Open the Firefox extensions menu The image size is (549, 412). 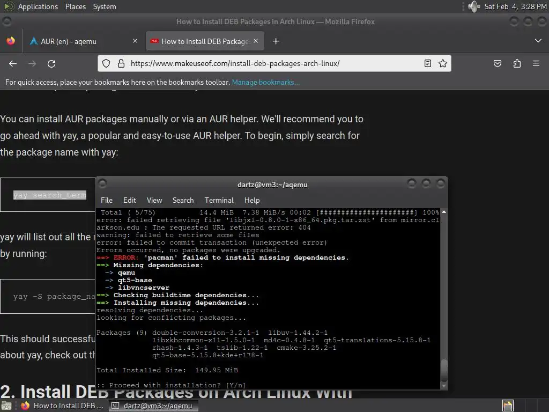coord(517,63)
